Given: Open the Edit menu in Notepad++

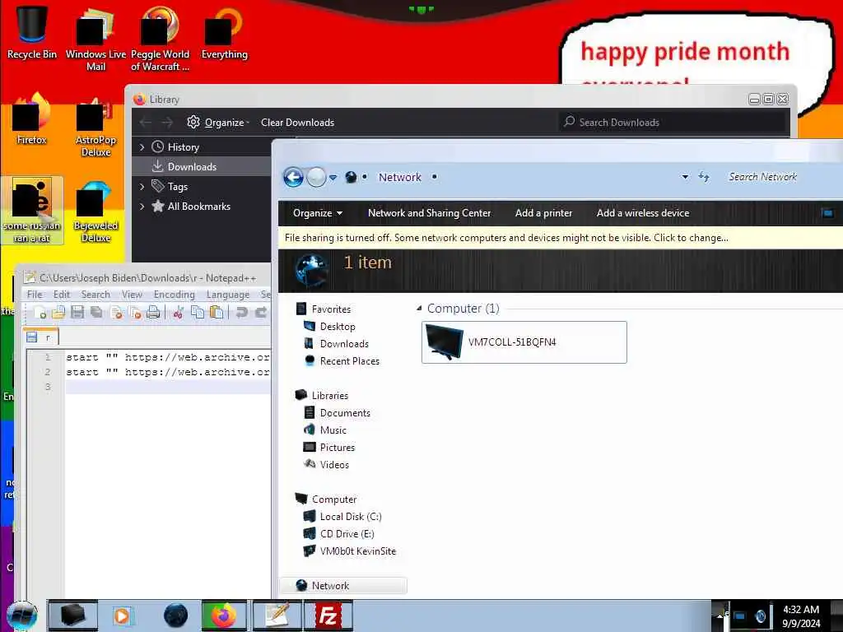Looking at the screenshot, I should tap(61, 295).
